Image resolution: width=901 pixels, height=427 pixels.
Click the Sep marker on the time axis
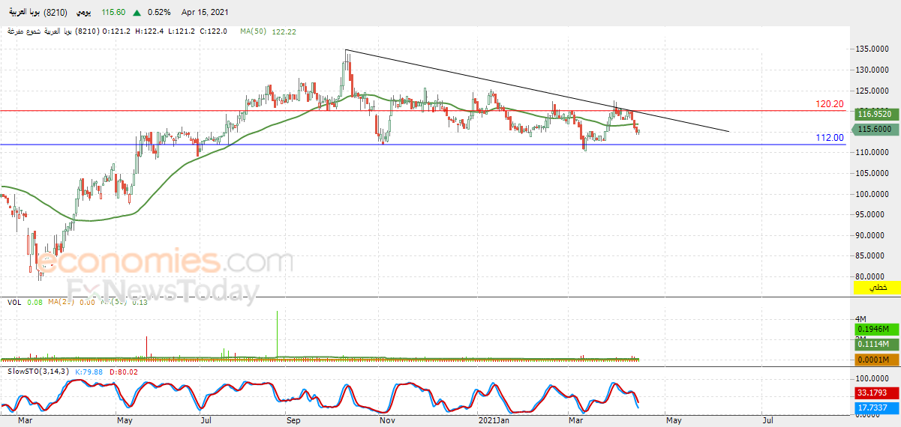click(x=293, y=421)
